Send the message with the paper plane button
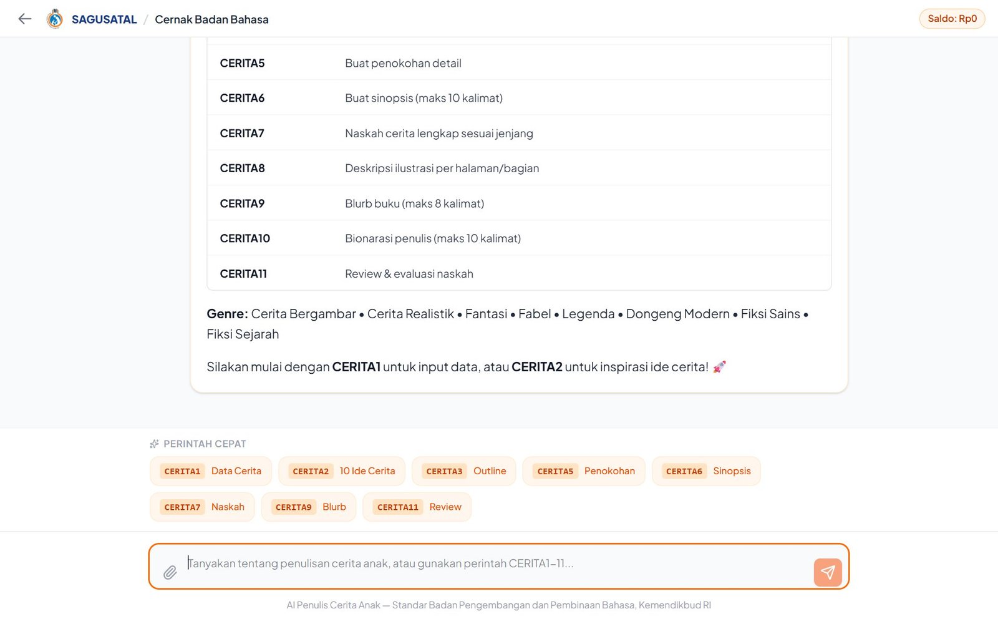 828,572
